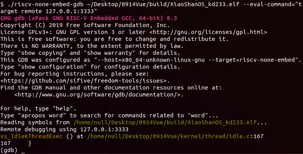Click the "show warranty" text
Image resolution: width=303 pixels, height=154 pixels.
(x=110, y=53)
